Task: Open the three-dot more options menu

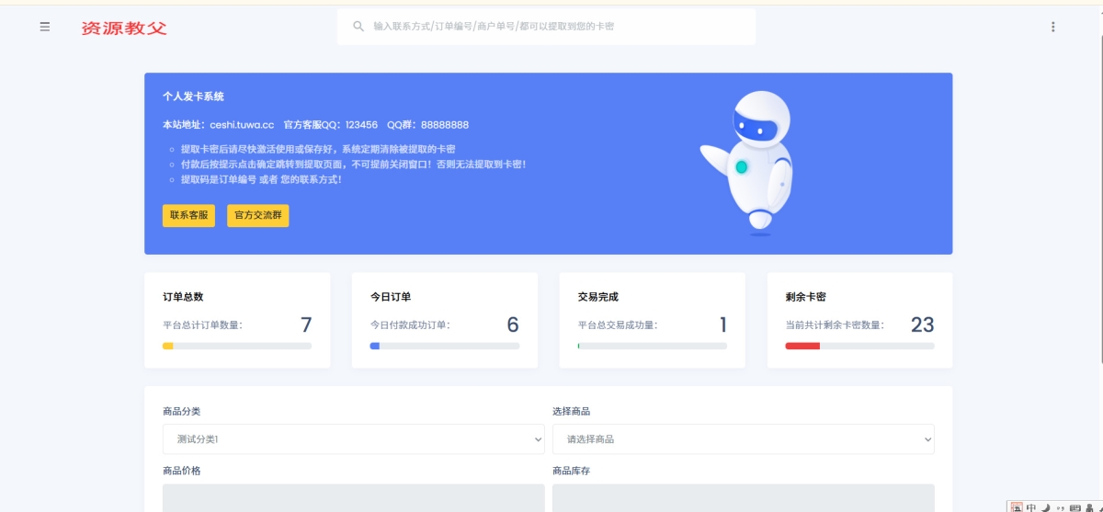Action: pyautogui.click(x=1052, y=27)
